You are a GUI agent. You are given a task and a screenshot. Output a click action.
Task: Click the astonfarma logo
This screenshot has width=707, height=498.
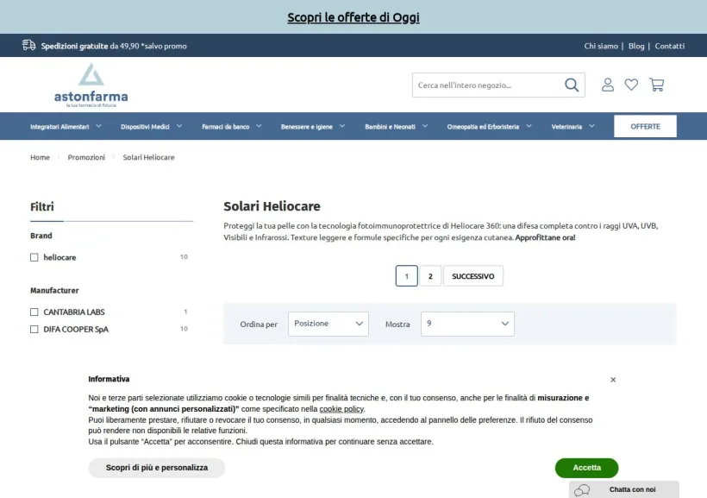click(91, 85)
